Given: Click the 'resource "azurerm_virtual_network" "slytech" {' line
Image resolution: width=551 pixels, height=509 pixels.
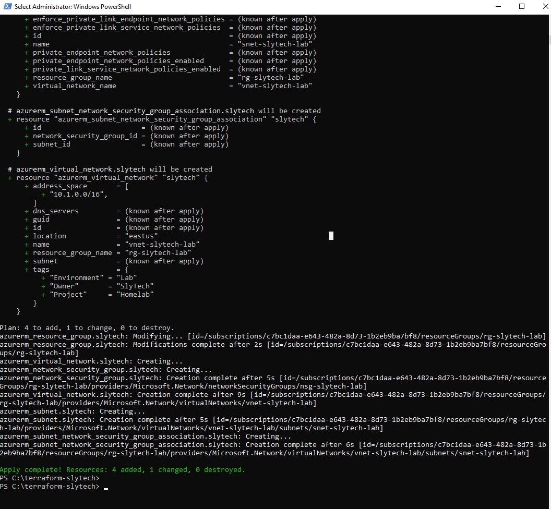Looking at the screenshot, I should click(108, 178).
